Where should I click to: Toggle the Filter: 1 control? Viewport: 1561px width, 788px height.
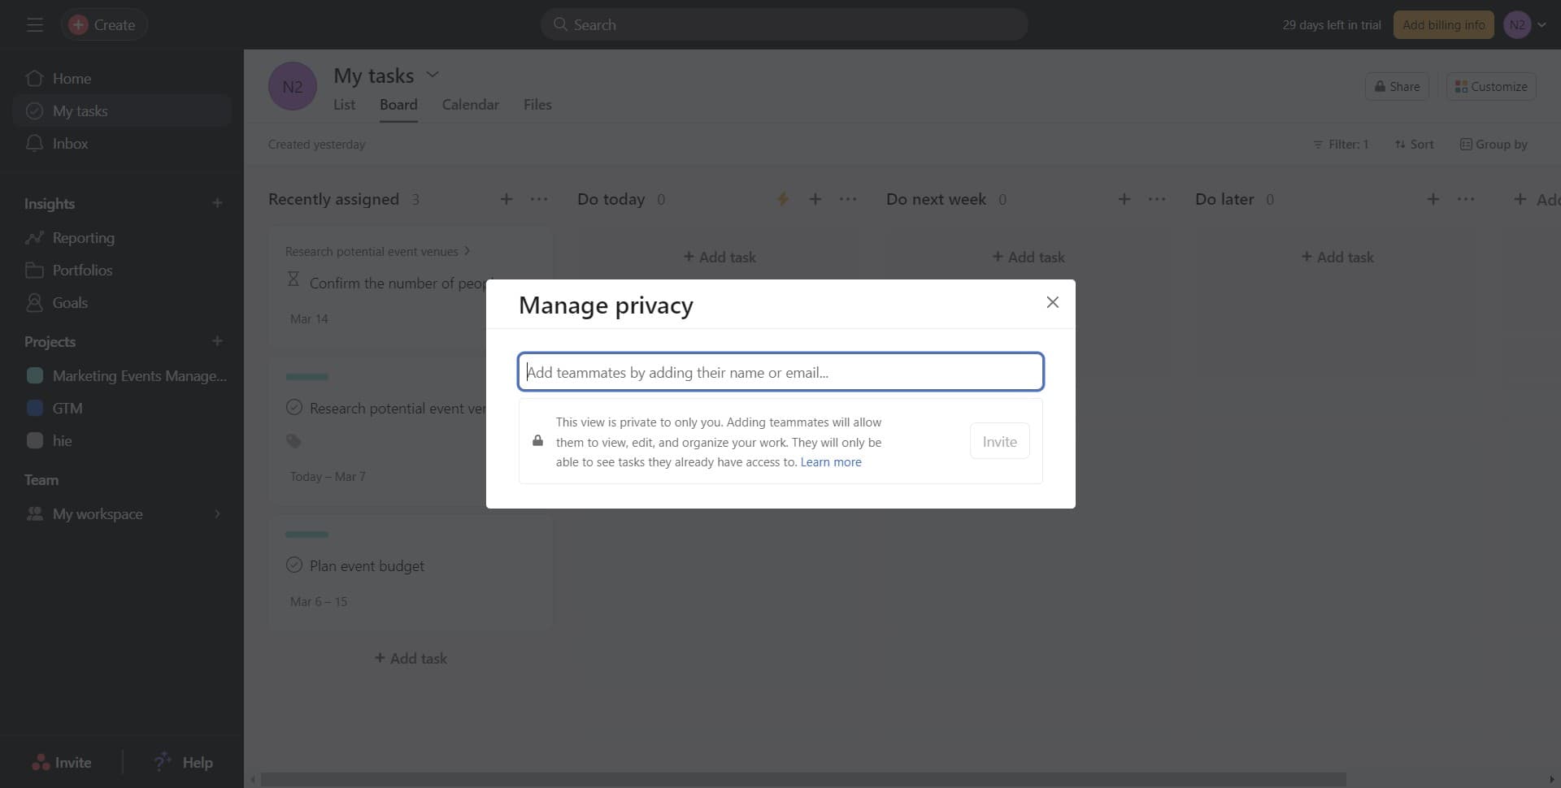(1340, 144)
